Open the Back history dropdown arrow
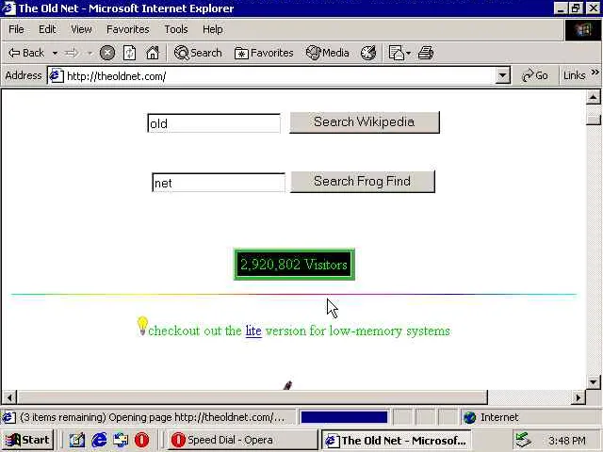Screen dimensions: 603x452 (55, 53)
